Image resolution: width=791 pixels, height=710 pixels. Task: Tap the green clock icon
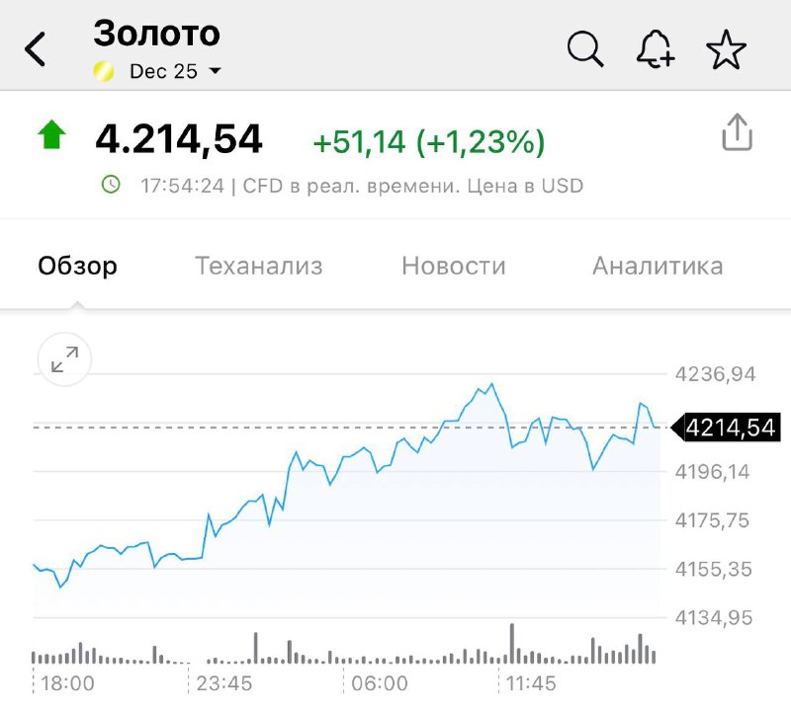click(x=111, y=184)
